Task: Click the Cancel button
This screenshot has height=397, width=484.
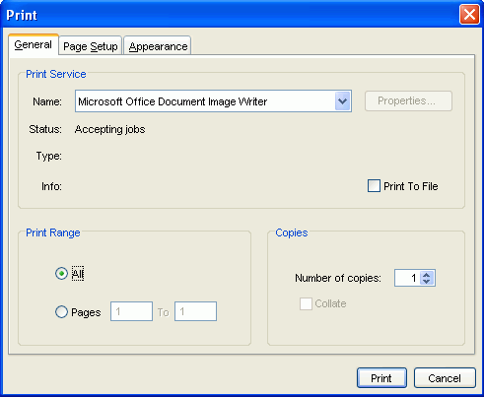Action: (x=445, y=378)
